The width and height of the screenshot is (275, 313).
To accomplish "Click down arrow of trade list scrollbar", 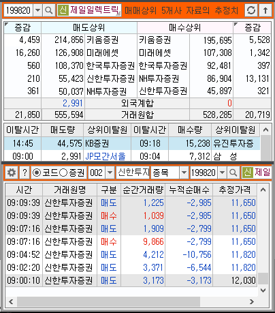I will click(x=263, y=290).
